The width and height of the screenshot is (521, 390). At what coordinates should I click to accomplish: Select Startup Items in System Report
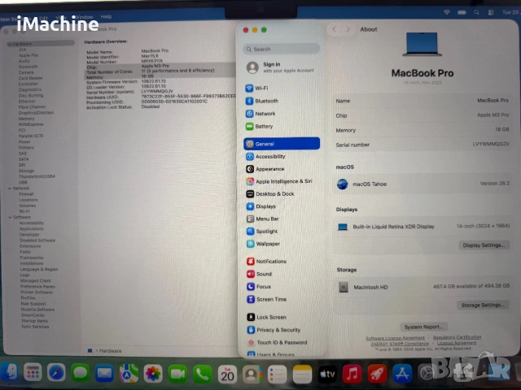[x=34, y=321]
